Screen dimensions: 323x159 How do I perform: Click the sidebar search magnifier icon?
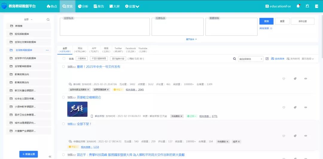(48, 20)
